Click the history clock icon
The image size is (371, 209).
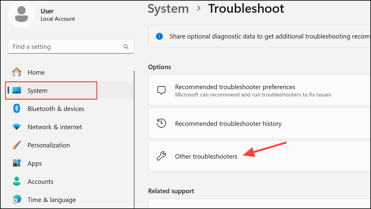pyautogui.click(x=161, y=123)
